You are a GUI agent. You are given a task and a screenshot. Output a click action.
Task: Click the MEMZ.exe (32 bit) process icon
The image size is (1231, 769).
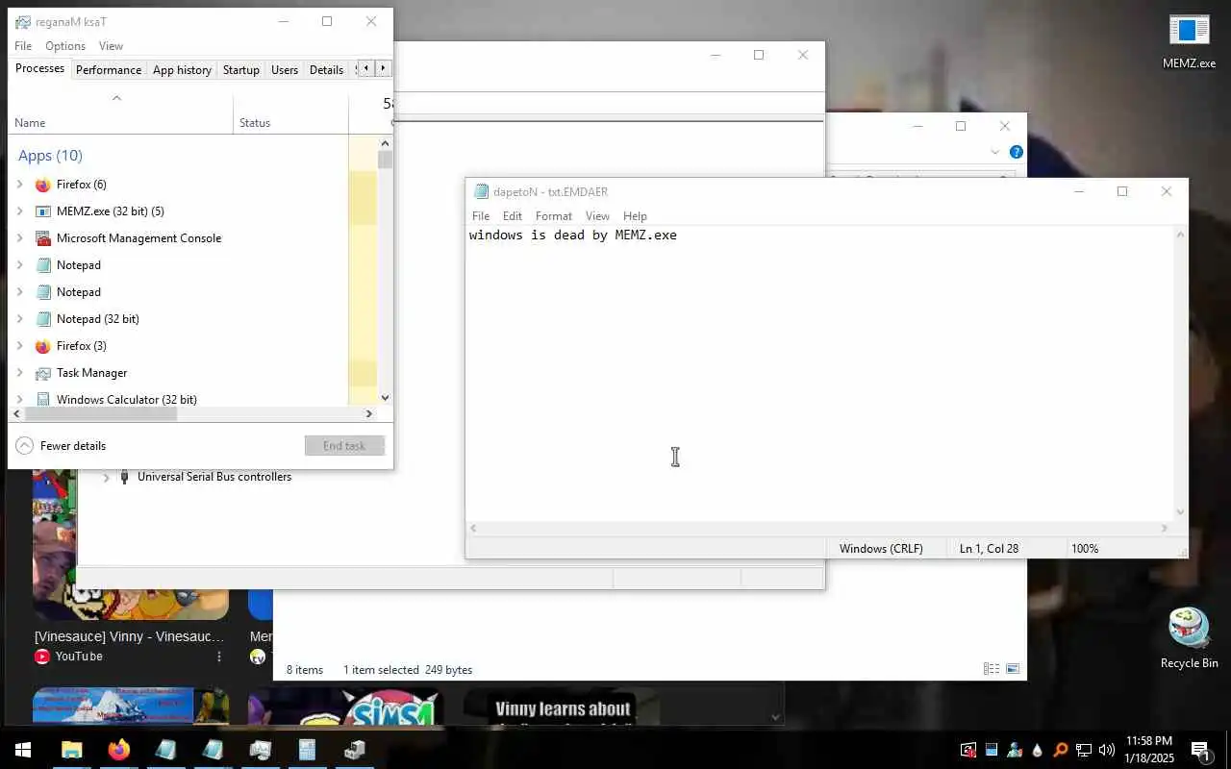tap(42, 211)
